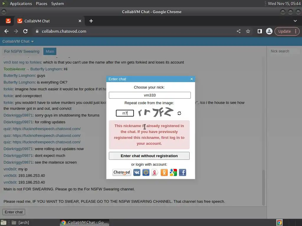This screenshot has height=226, width=302.
Task: Click vm0b0t nick beside 'my ip'
Action: click(x=10, y=169)
